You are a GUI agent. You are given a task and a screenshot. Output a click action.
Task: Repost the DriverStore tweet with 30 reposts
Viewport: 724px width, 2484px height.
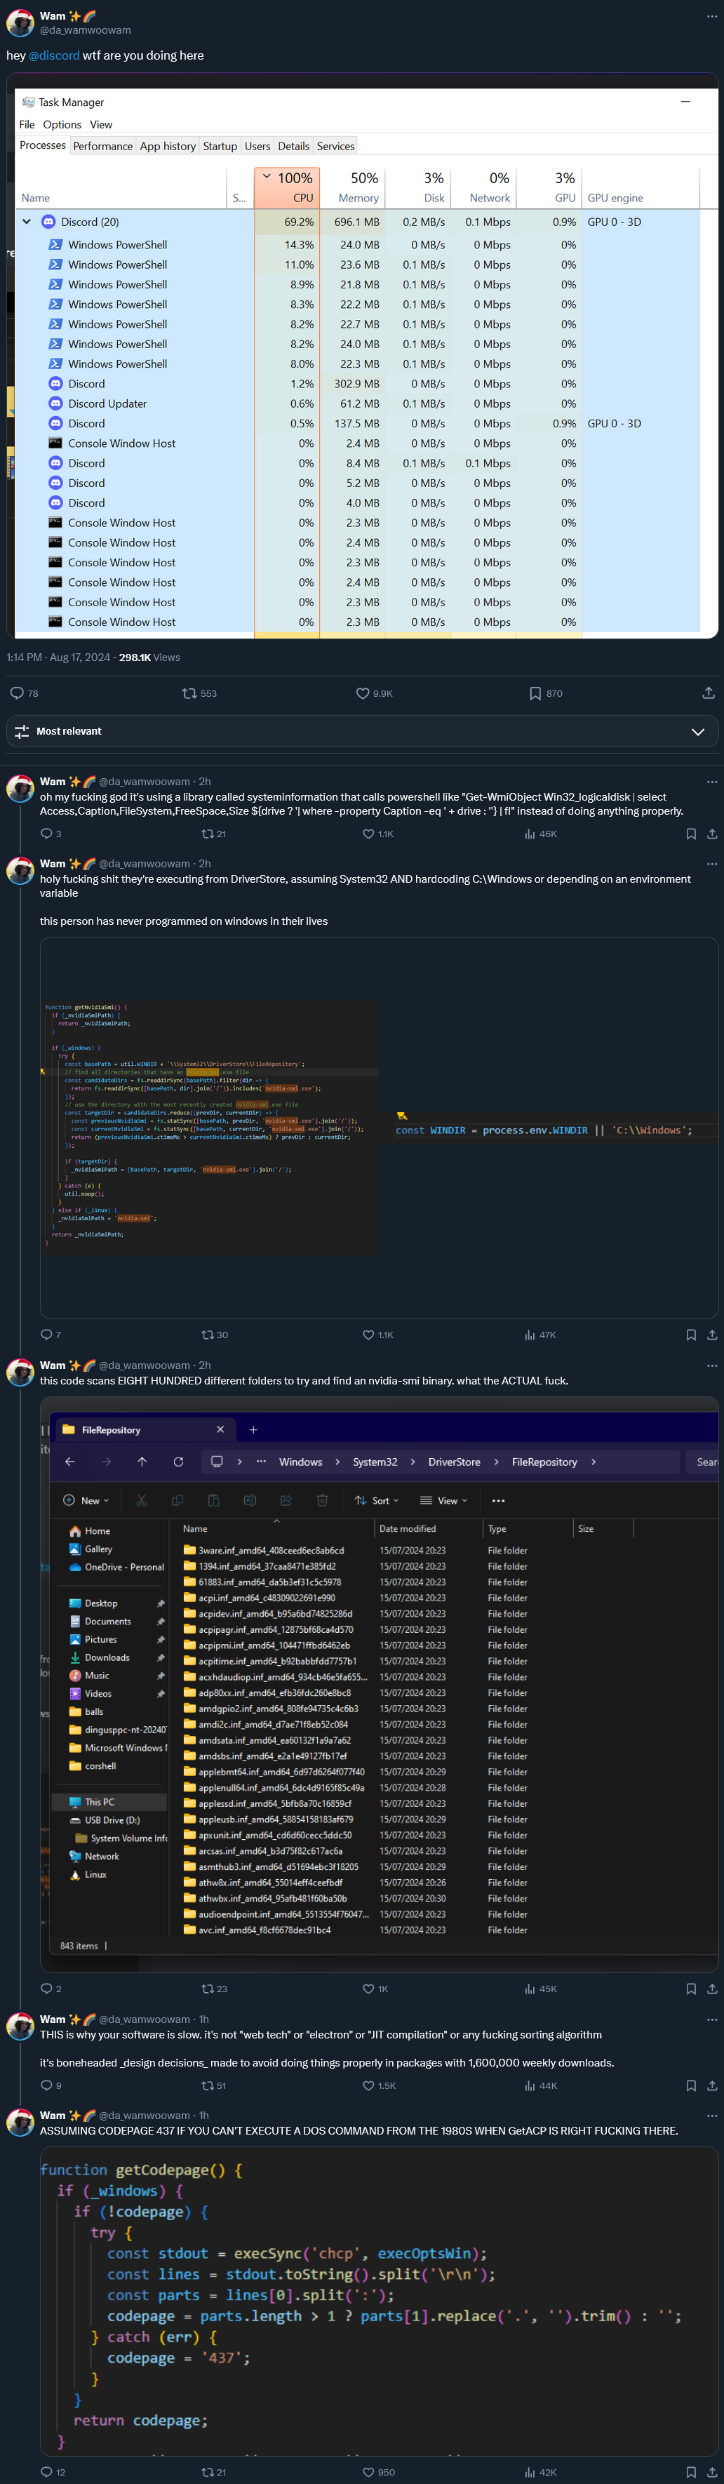[214, 1335]
